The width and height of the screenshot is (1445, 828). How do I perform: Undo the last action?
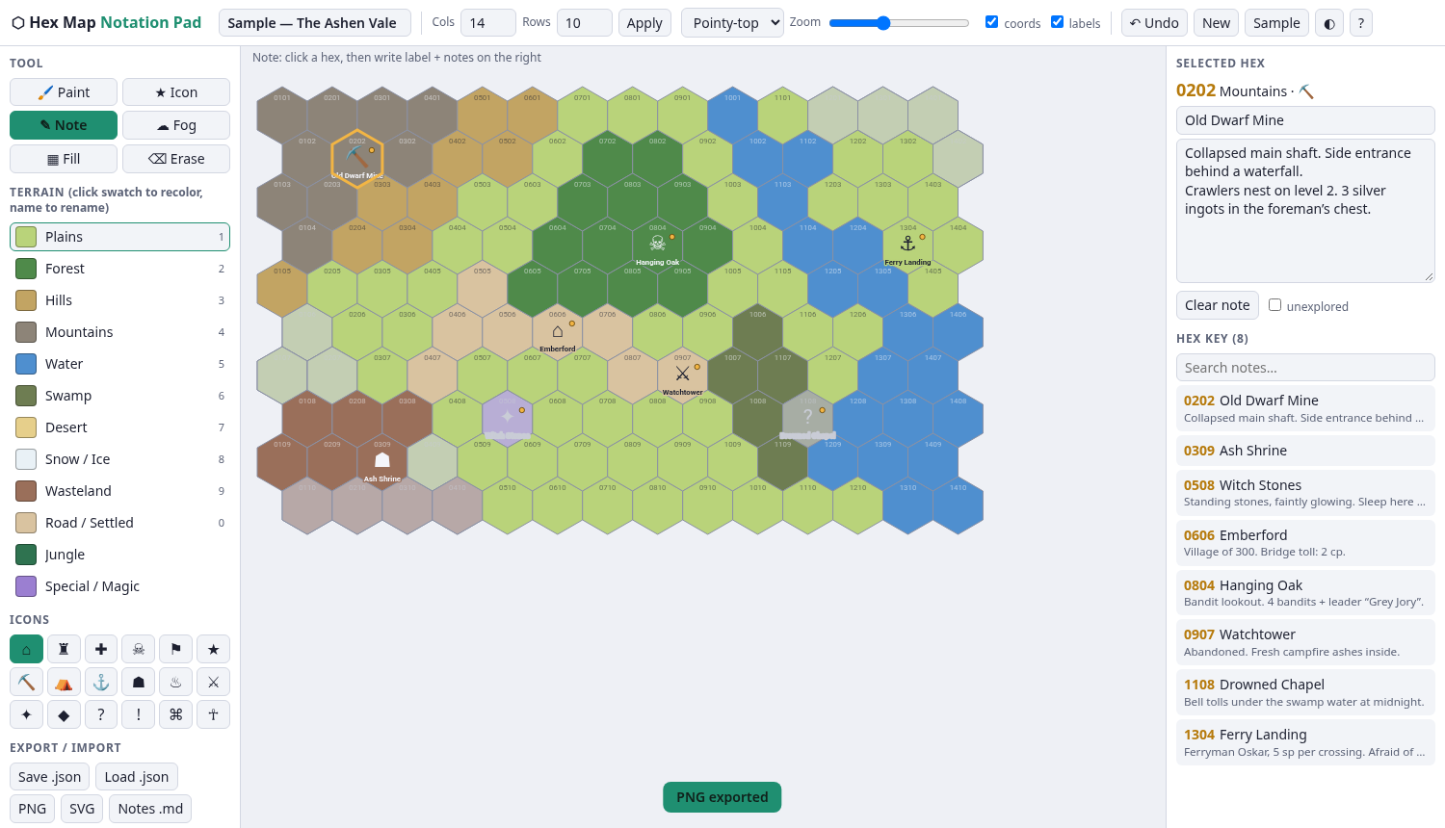(x=1154, y=23)
